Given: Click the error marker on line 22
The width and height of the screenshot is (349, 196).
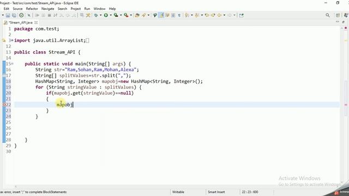Looking at the screenshot, I should (4, 105).
